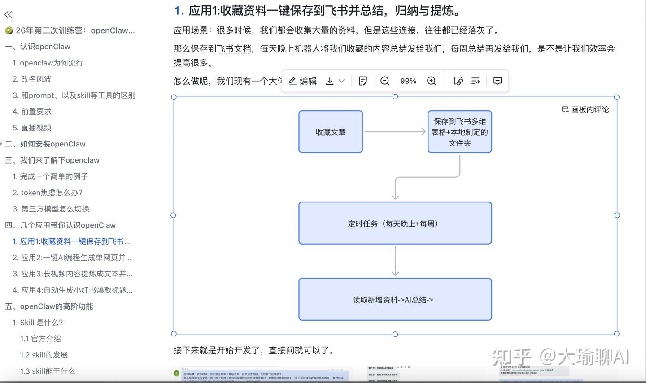Go to 五、openClaw的高阶功能 outline heading
Viewport: 646px width, 383px height.
49,306
